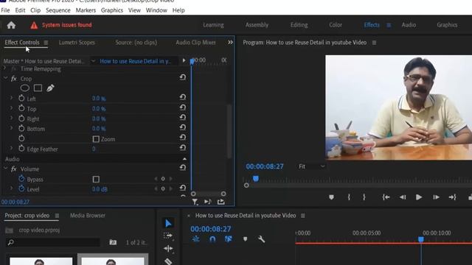This screenshot has height=265, width=472.
Task: Select the Ripple Edit tool
Action: (168, 249)
